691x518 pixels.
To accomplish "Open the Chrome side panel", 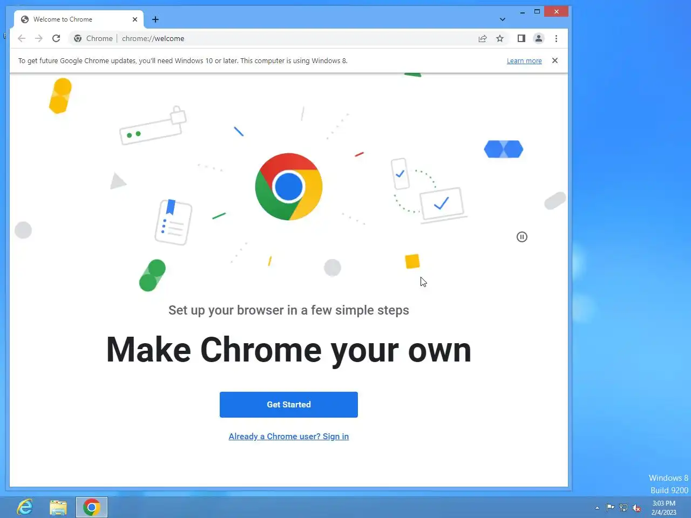I will point(521,38).
